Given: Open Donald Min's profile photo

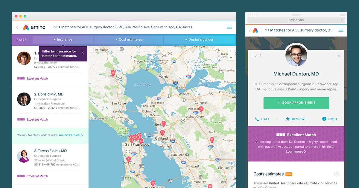Looking at the screenshot, I should click(24, 99).
